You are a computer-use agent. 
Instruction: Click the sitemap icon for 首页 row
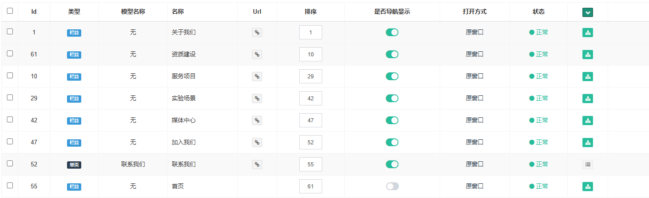tap(587, 187)
